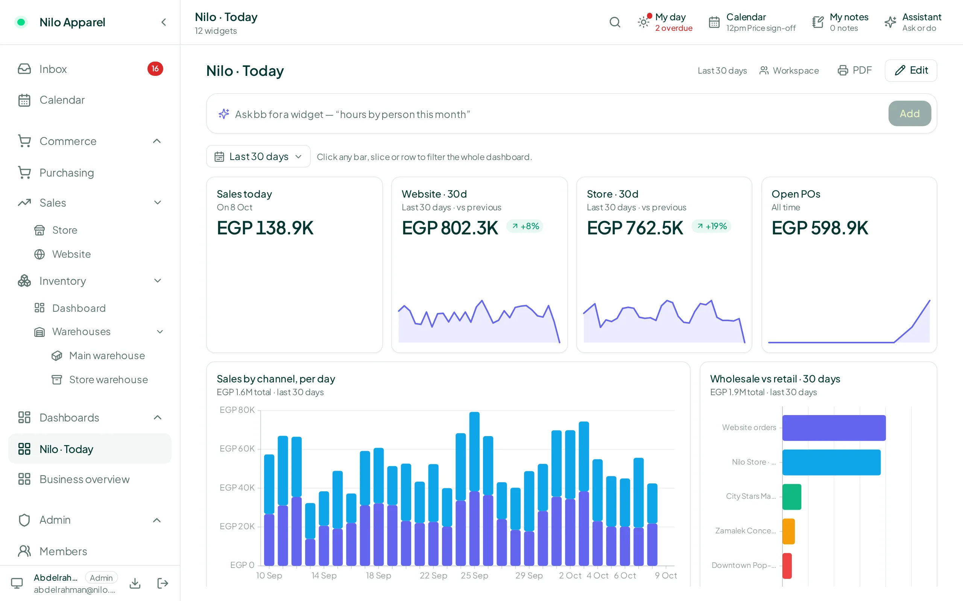The width and height of the screenshot is (963, 601).
Task: Click the Website globe icon
Action: coord(39,254)
